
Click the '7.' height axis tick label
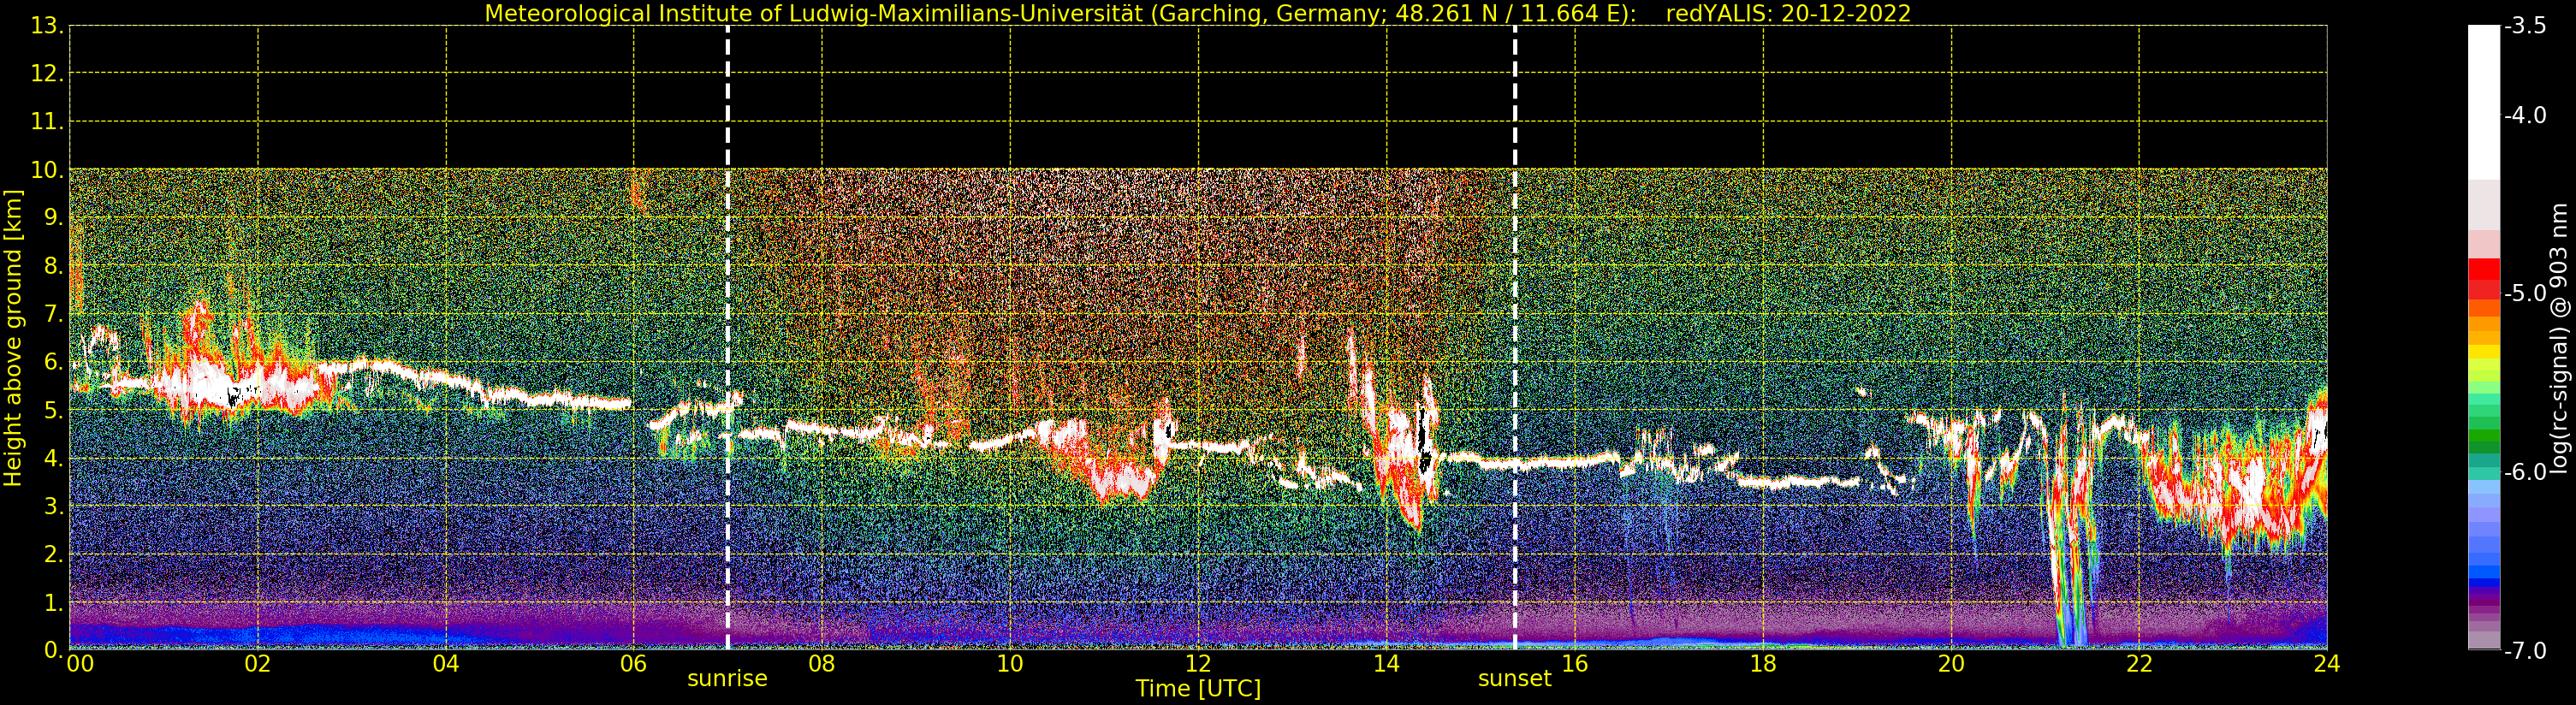(53, 314)
